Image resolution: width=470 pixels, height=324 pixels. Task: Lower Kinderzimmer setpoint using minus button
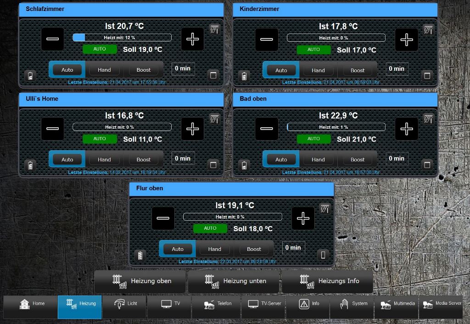(267, 40)
